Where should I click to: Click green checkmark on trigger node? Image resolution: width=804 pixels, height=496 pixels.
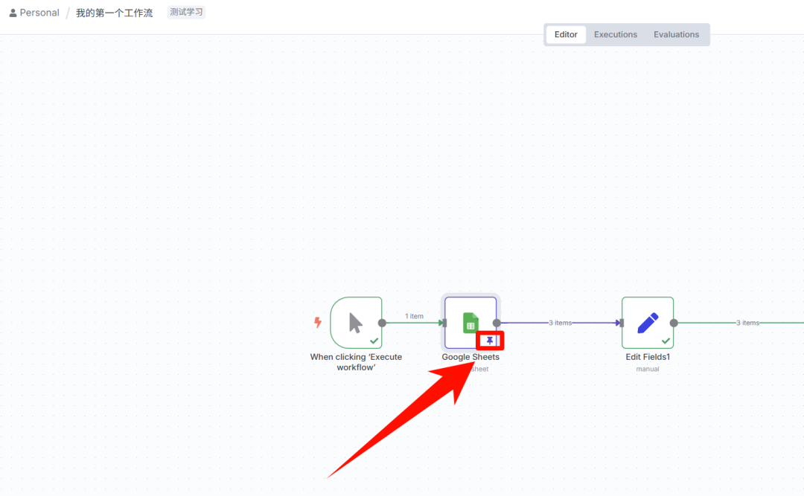coord(374,341)
